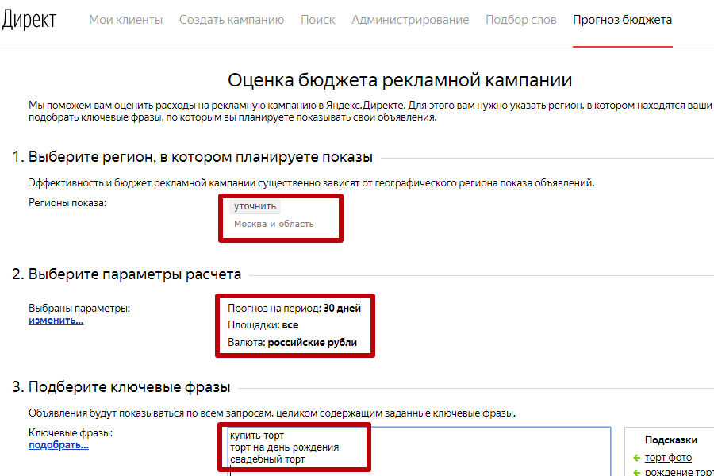Open the Мои клиенты section
The width and height of the screenshot is (714, 476).
tap(126, 20)
